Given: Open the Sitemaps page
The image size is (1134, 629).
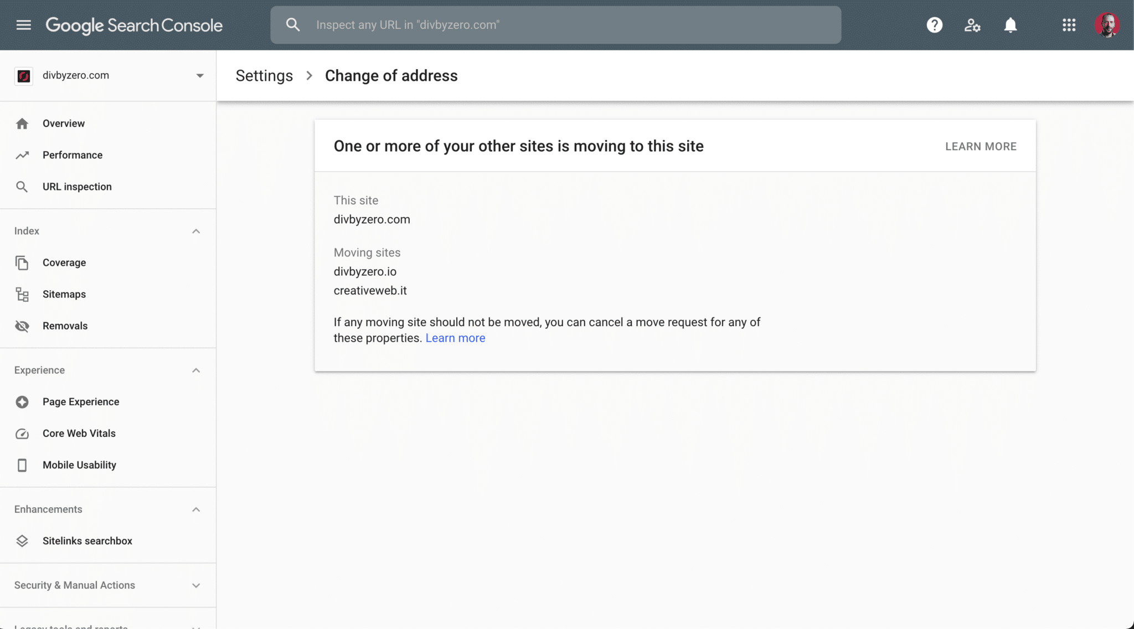Looking at the screenshot, I should [x=64, y=294].
